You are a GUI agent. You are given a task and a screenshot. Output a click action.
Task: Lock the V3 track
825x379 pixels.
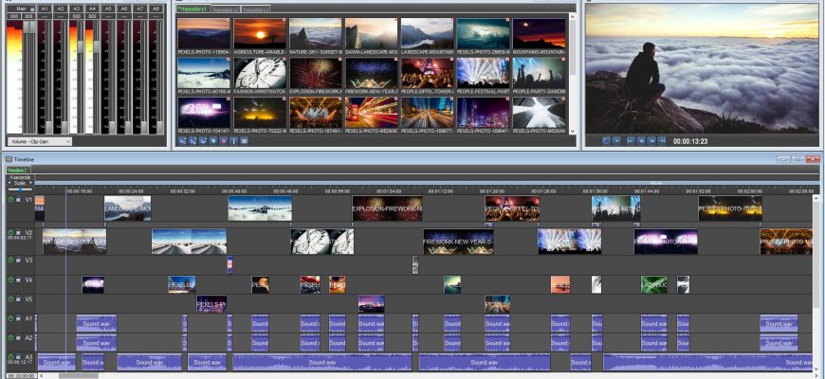[18, 260]
